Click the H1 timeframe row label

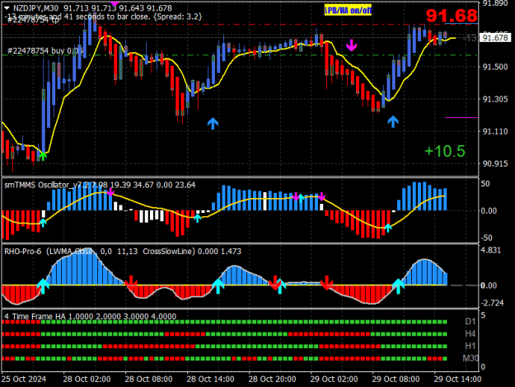pos(471,346)
